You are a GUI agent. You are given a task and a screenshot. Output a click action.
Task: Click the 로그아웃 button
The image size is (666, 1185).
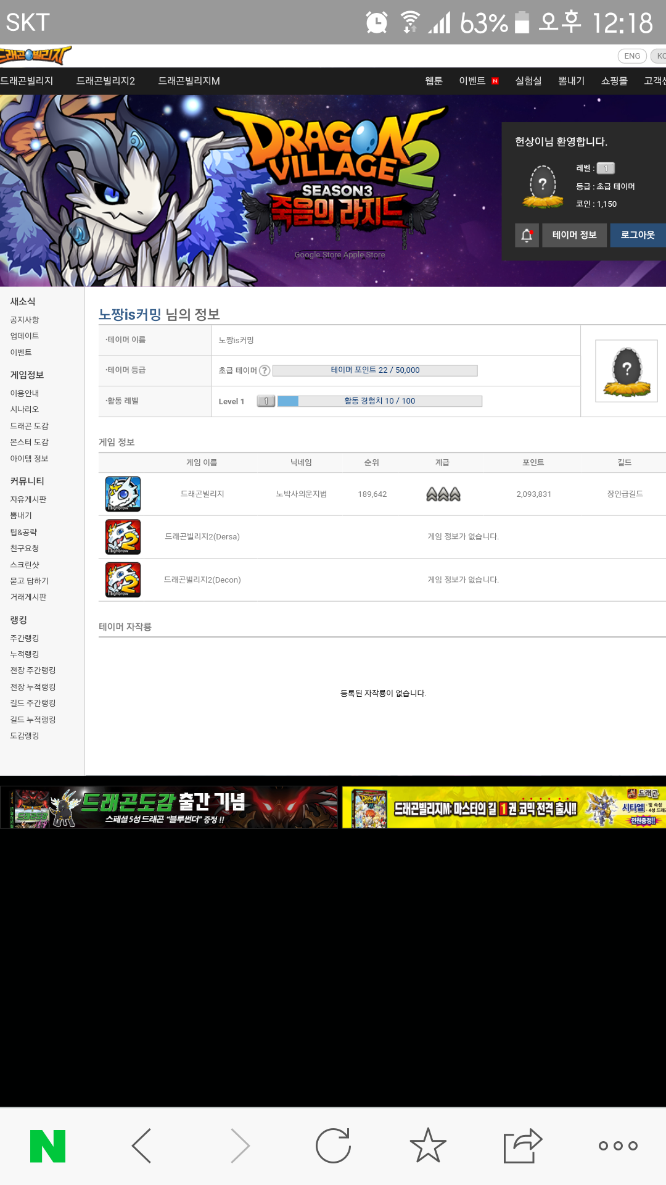[x=638, y=235]
